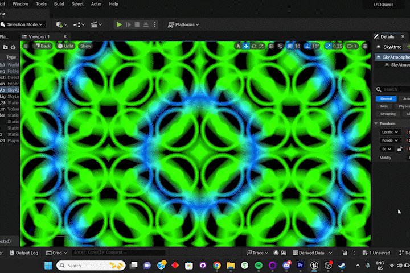Click the Windows Start button

(48, 266)
